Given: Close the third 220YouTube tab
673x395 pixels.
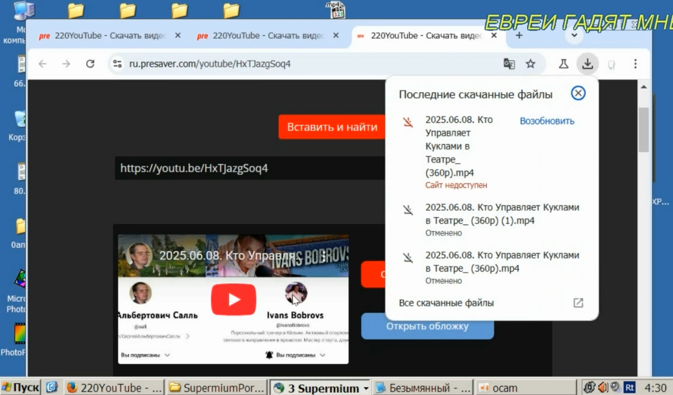Looking at the screenshot, I should 494,35.
